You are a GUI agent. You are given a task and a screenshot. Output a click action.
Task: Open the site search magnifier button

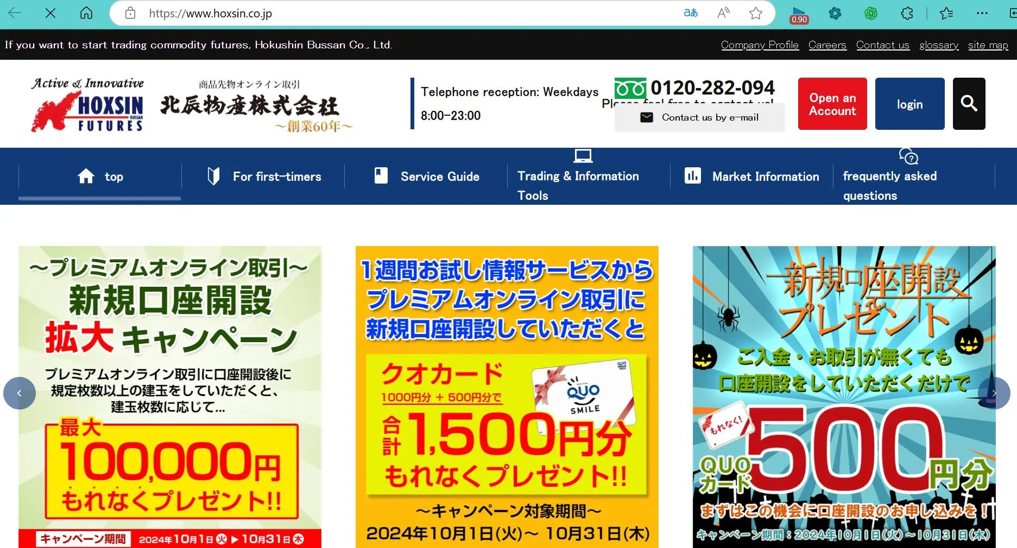tap(969, 104)
